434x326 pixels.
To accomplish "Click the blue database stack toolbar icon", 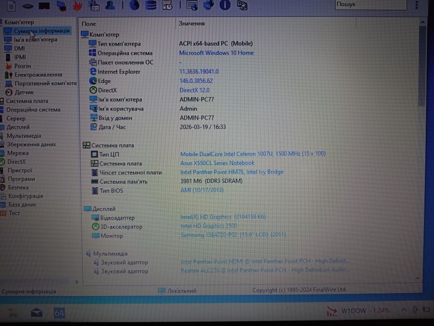I will pos(151,5).
